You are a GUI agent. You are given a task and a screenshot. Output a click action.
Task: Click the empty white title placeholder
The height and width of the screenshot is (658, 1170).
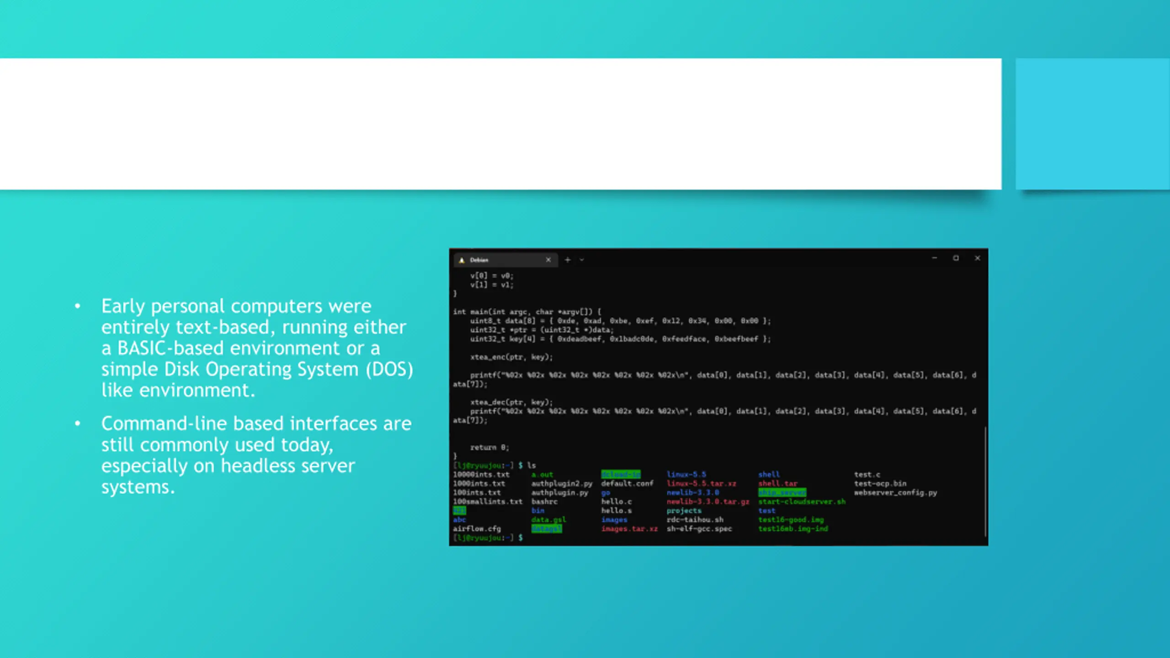[x=500, y=123]
